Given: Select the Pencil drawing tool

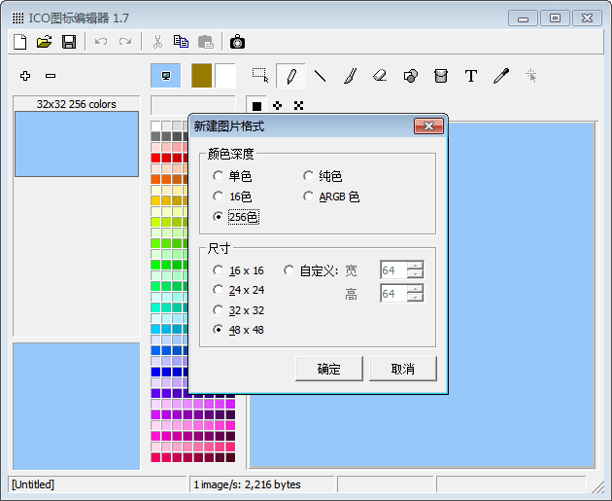Looking at the screenshot, I should point(290,76).
